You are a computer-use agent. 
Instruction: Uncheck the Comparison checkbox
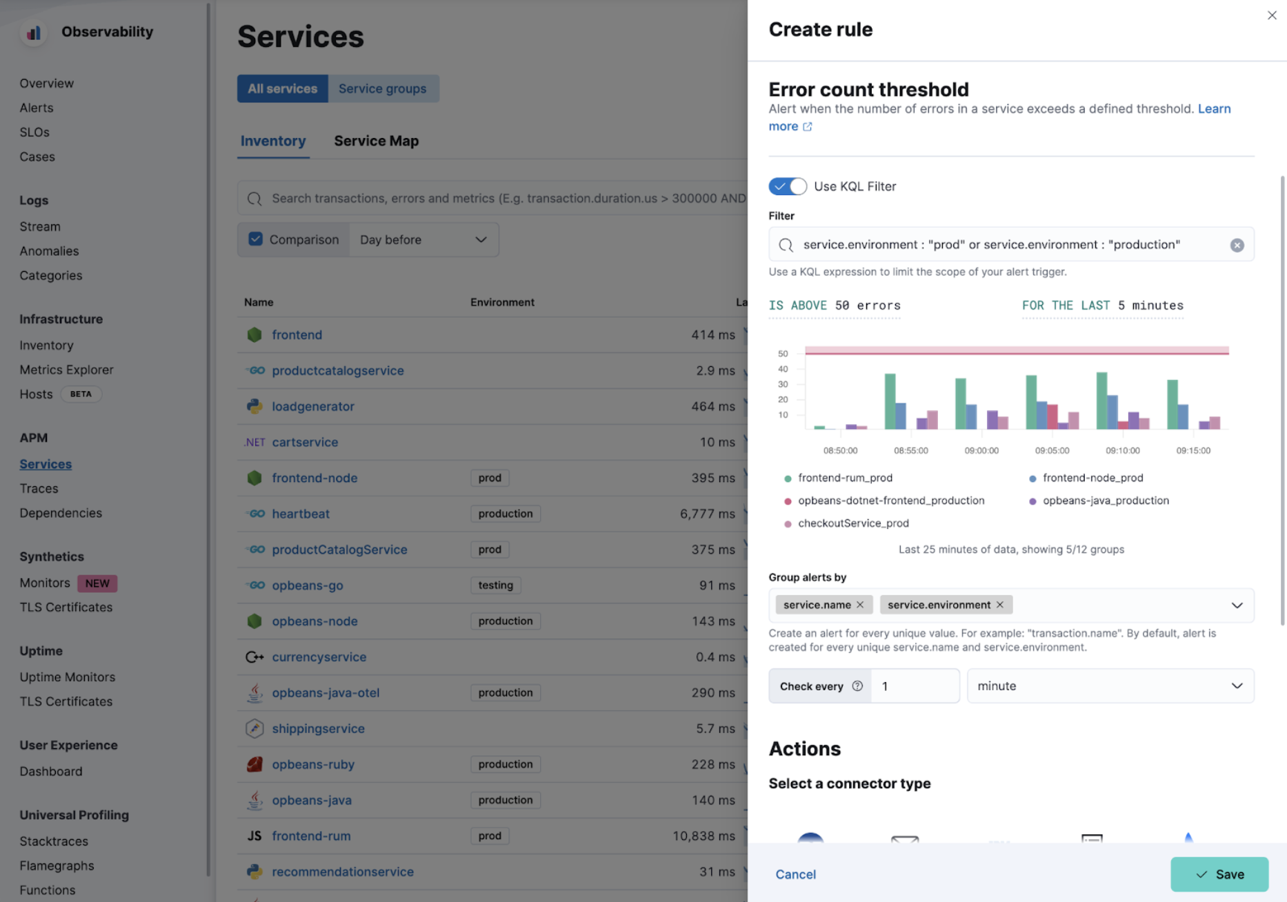click(256, 239)
